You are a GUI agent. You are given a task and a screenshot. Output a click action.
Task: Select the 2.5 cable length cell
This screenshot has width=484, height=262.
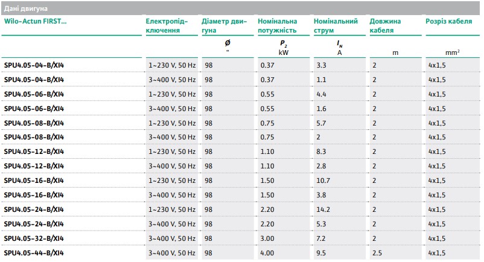(377, 252)
